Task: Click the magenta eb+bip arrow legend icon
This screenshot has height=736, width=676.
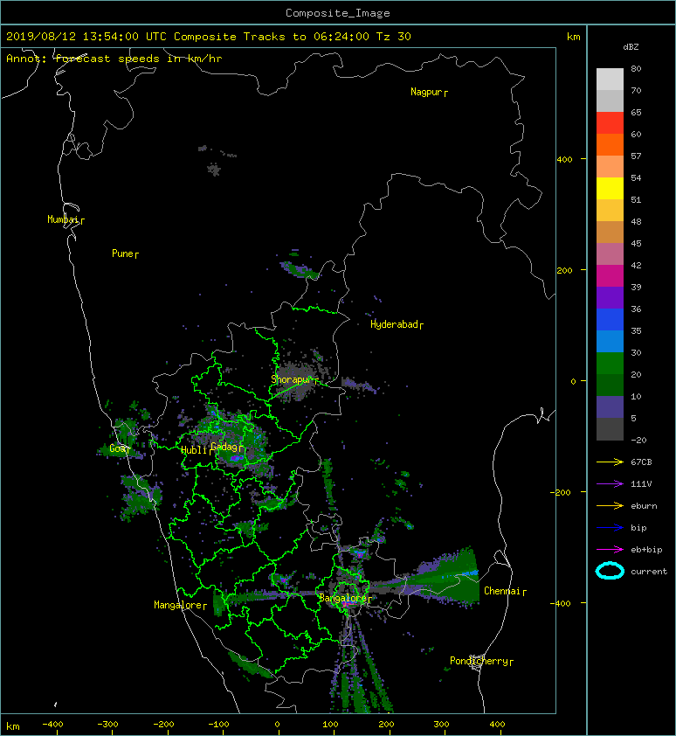Action: (610, 549)
